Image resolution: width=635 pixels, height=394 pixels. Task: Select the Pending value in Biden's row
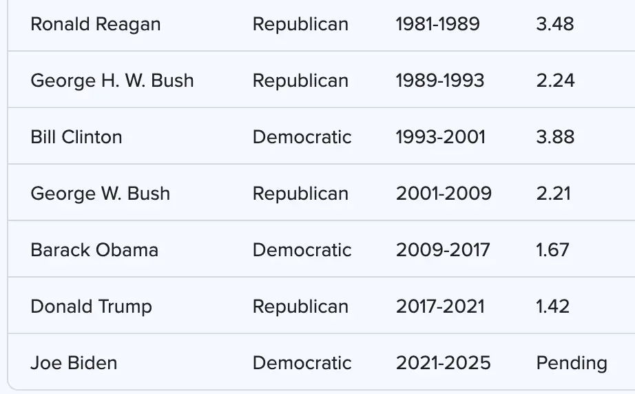[x=572, y=363]
